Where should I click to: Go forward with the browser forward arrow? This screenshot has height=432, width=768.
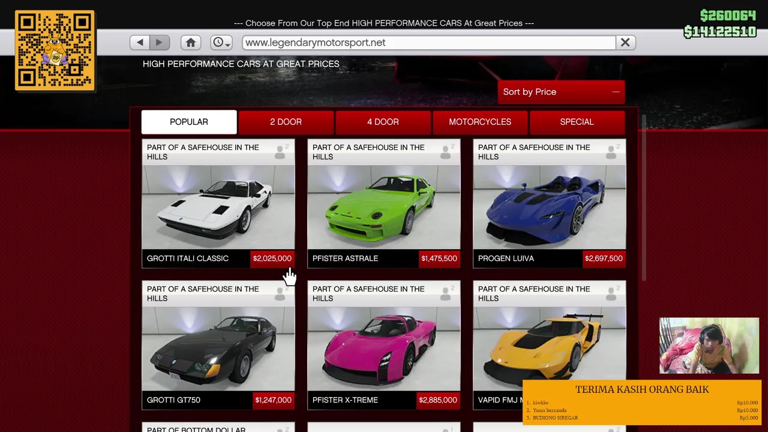click(x=159, y=43)
